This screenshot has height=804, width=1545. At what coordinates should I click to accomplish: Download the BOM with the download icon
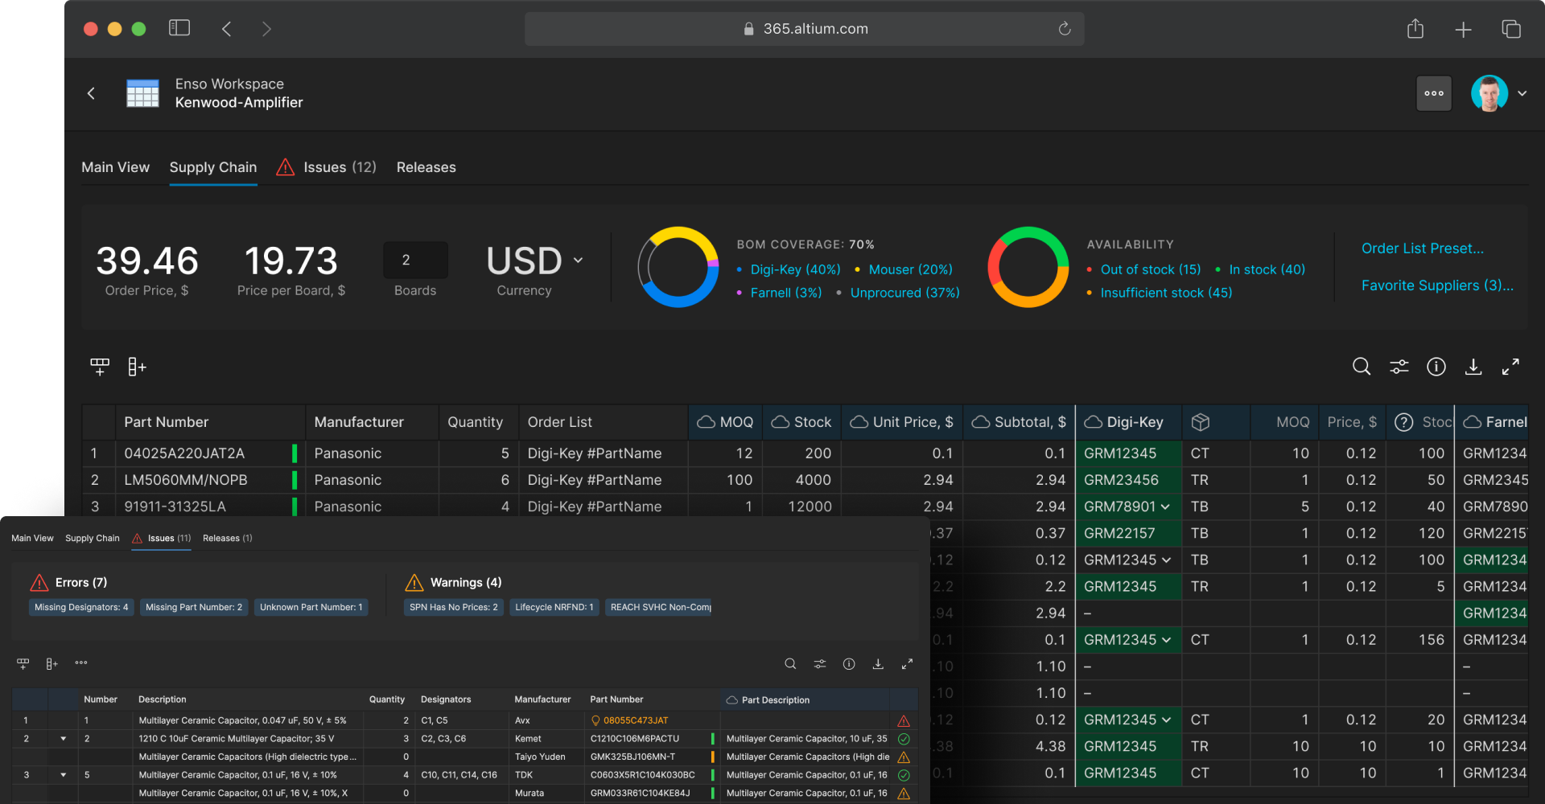click(1473, 367)
